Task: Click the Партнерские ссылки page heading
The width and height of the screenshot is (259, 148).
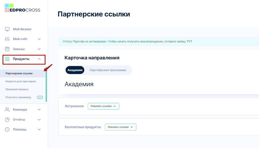Action: [x=94, y=14]
